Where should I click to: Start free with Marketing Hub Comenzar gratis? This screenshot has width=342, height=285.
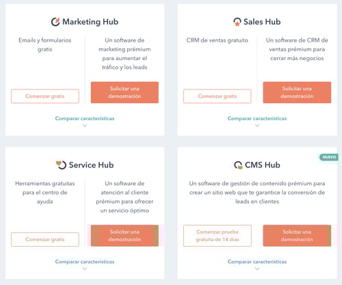click(x=45, y=96)
